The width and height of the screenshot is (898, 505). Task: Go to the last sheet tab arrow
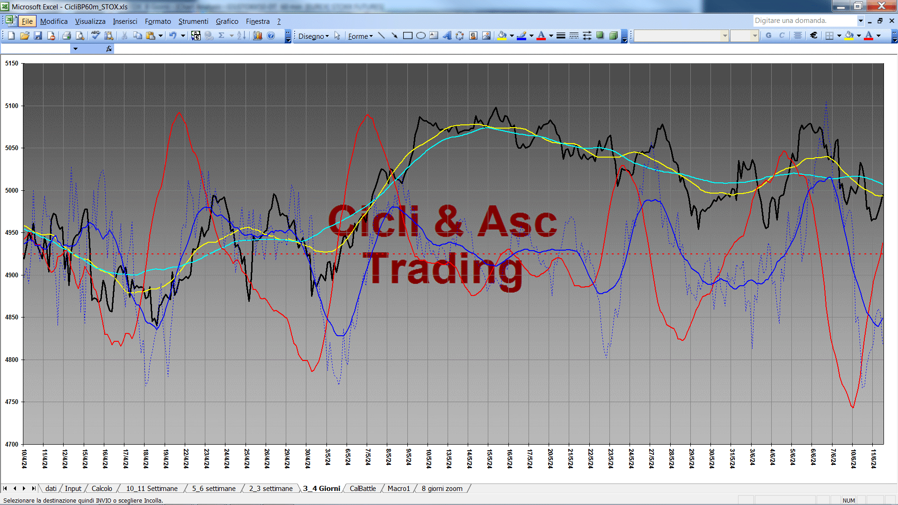[x=33, y=489]
